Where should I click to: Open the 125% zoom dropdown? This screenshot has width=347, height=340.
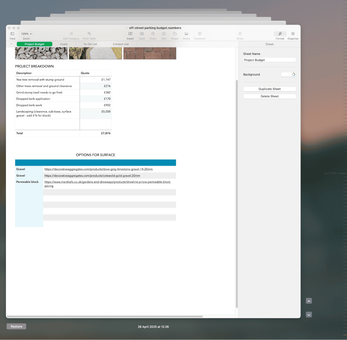tap(27, 34)
